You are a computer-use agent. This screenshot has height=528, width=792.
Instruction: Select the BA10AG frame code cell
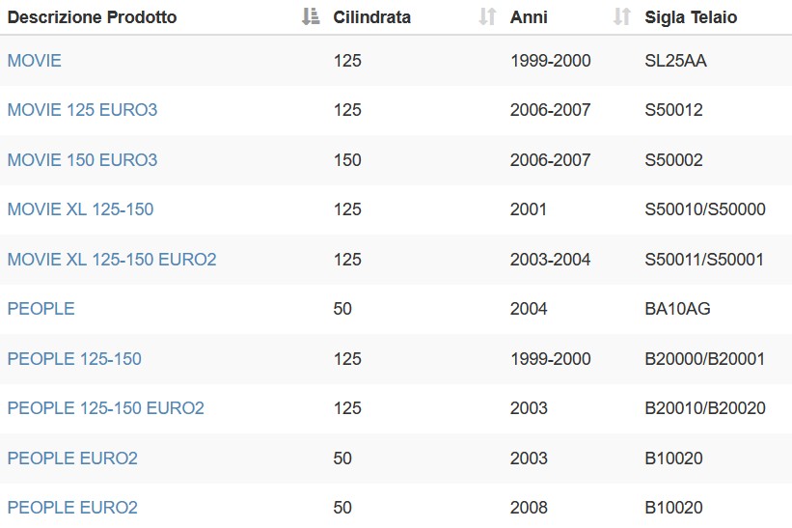[677, 308]
